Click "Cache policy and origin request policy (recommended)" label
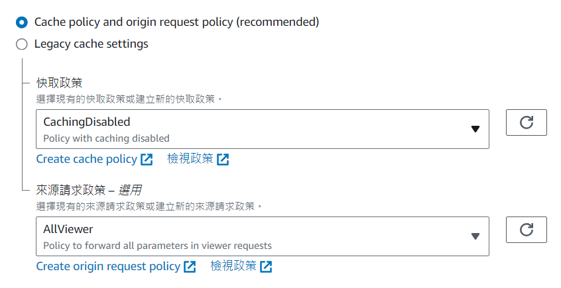The height and width of the screenshot is (288, 561). pyautogui.click(x=176, y=22)
